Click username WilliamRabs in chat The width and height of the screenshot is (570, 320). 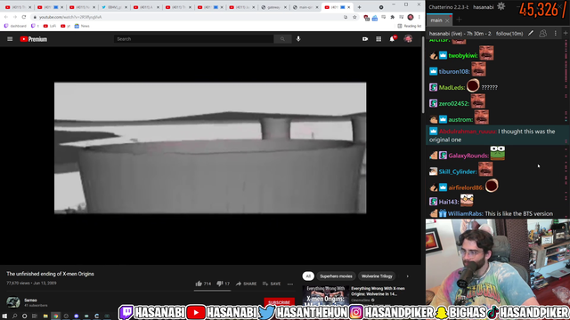[465, 213]
